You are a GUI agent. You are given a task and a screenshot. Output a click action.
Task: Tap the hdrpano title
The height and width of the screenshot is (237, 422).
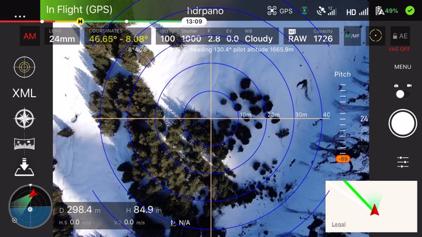tap(205, 11)
